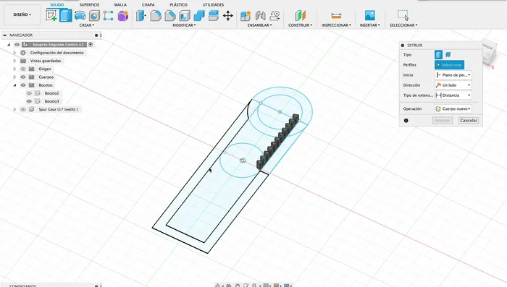The image size is (507, 287).
Task: Switch to the MALLA tab
Action: click(120, 4)
